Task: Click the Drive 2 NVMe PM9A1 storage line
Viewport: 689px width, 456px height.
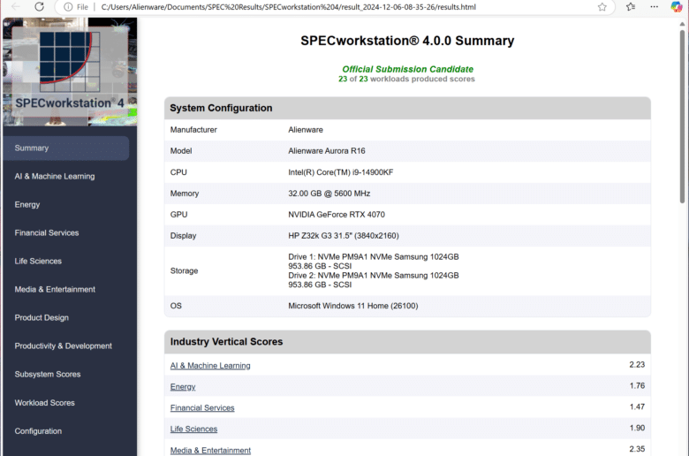Action: click(374, 275)
